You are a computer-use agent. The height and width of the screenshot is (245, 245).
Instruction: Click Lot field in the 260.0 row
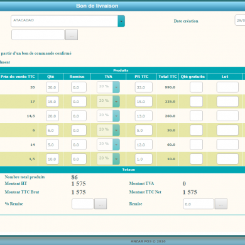coord(227,116)
